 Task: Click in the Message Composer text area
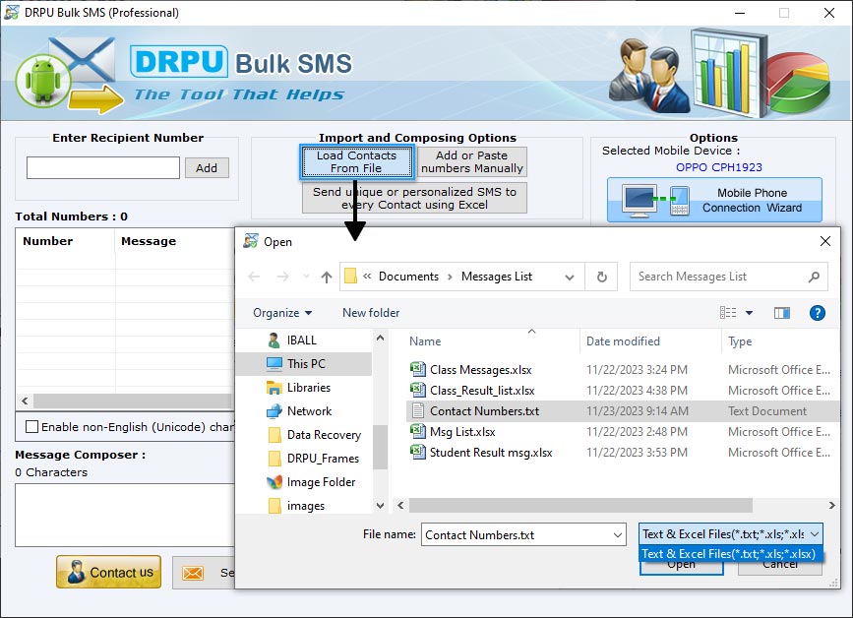(125, 516)
